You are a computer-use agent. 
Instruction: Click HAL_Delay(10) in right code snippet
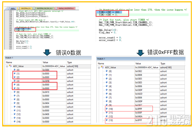(108, 30)
